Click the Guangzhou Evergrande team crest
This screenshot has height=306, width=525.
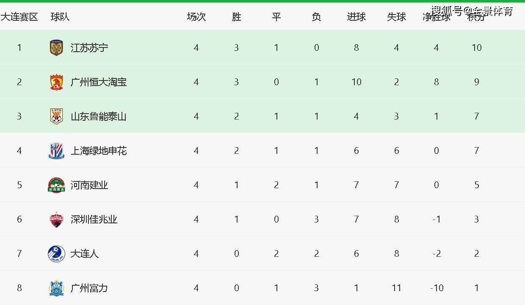56,82
